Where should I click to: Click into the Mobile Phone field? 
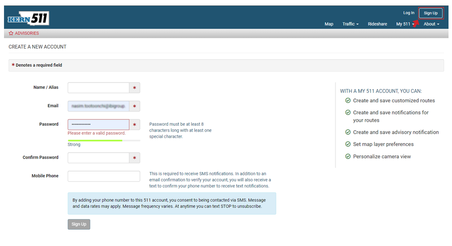pyautogui.click(x=104, y=176)
